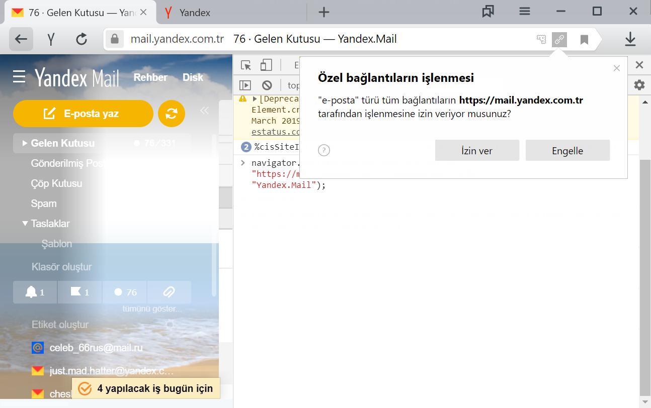Click the tümünü göster link

[152, 309]
